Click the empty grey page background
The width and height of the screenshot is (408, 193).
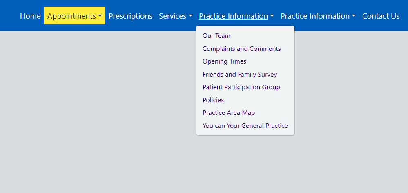tap(102, 122)
